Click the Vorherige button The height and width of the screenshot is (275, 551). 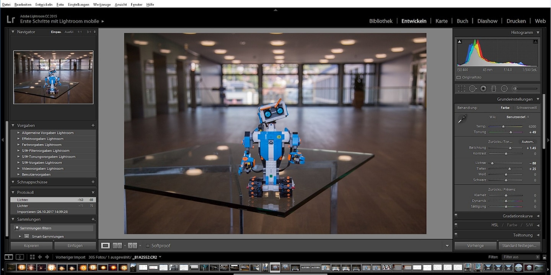(x=476, y=246)
